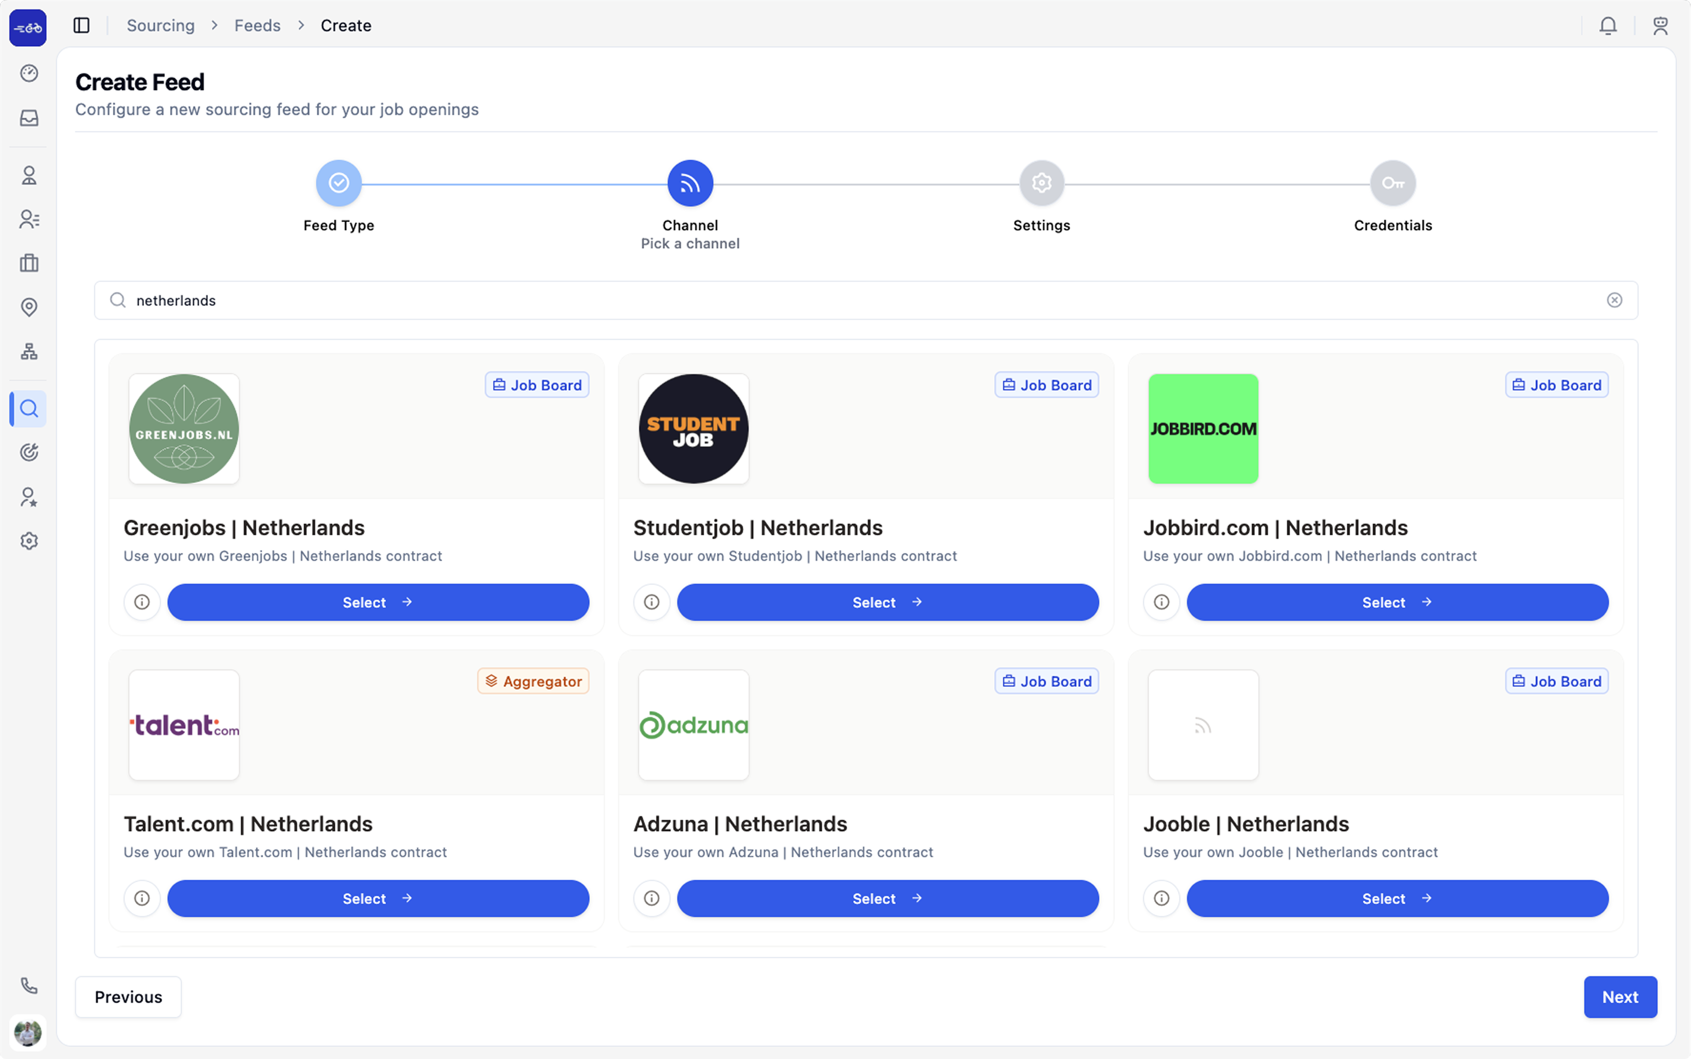Open the org chart icon in sidebar
The width and height of the screenshot is (1691, 1059).
click(x=29, y=351)
